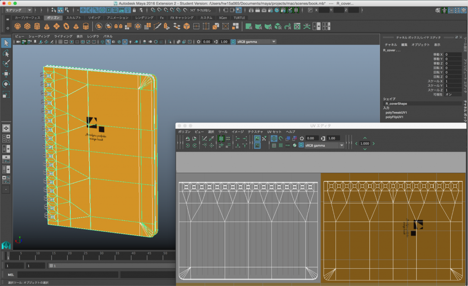Image resolution: width=468 pixels, height=286 pixels.
Task: Select polyTweakUV1 input node
Action: [x=396, y=113]
